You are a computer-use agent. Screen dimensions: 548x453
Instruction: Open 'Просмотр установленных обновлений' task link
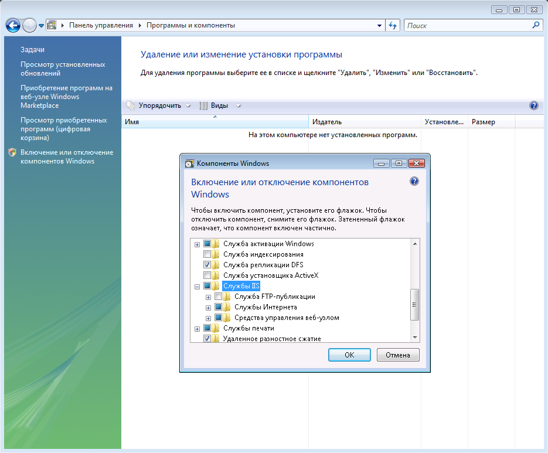point(63,69)
